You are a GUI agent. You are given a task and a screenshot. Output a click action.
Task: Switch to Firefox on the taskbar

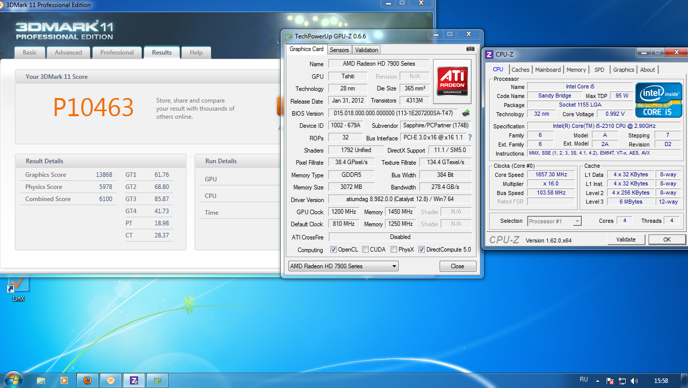pyautogui.click(x=88, y=380)
